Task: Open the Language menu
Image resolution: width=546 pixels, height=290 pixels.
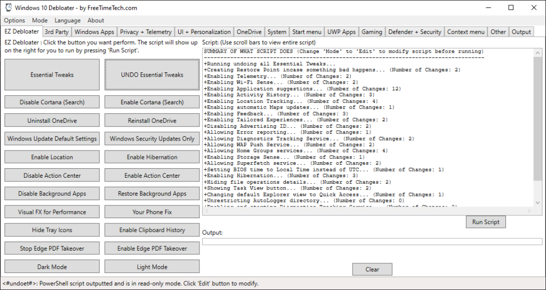Action: (x=68, y=21)
